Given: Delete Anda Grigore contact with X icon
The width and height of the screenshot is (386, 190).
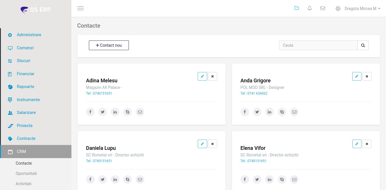Looking at the screenshot, I should pyautogui.click(x=367, y=76).
